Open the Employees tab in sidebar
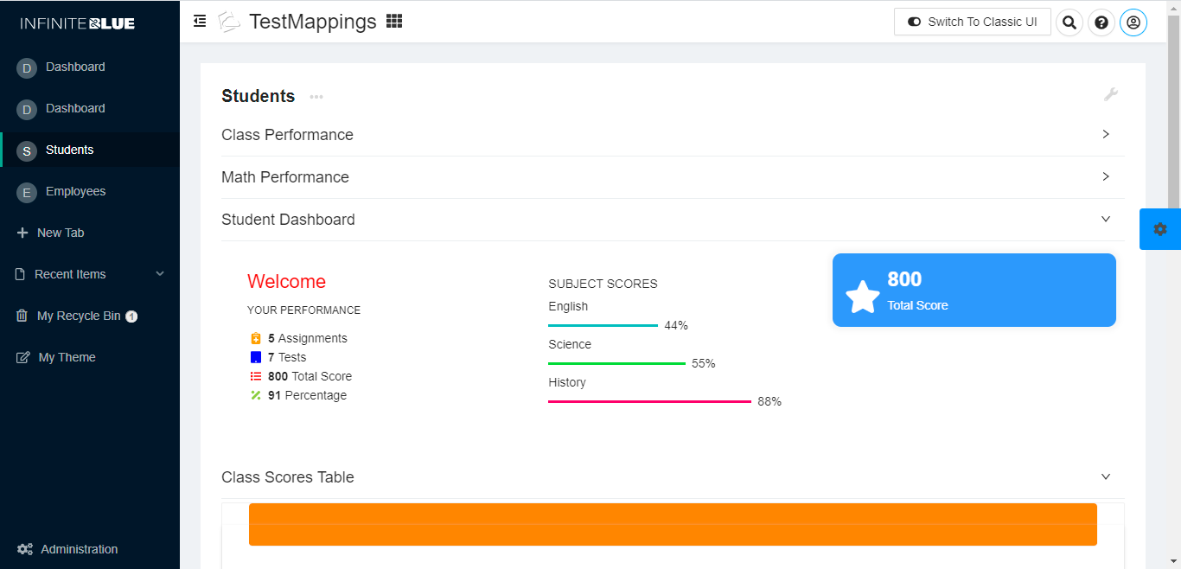Screen dimensions: 1181x569 [x=90, y=191]
